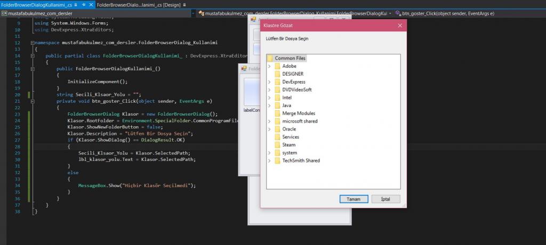Click the method icon beside btn_goster_Click
The height and width of the screenshot is (245, 546).
click(x=398, y=13)
